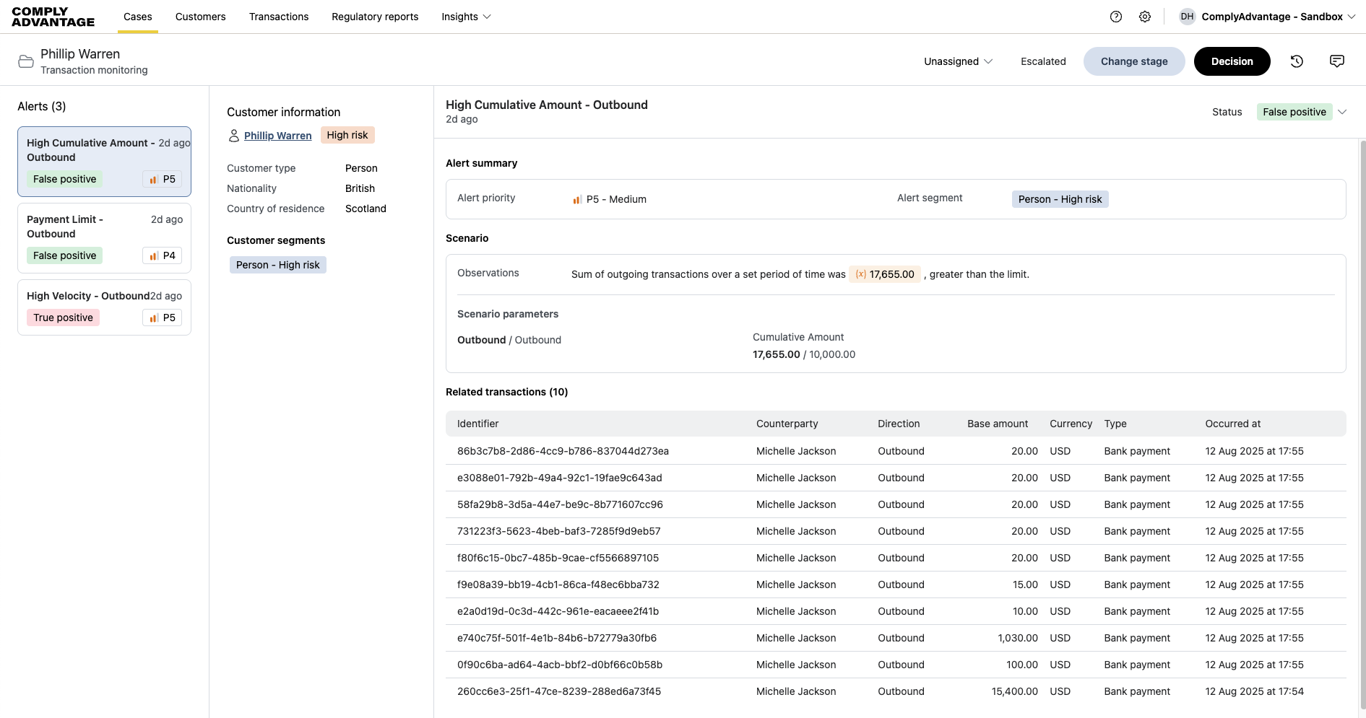
Task: Open the case comments icon
Action: pyautogui.click(x=1336, y=61)
